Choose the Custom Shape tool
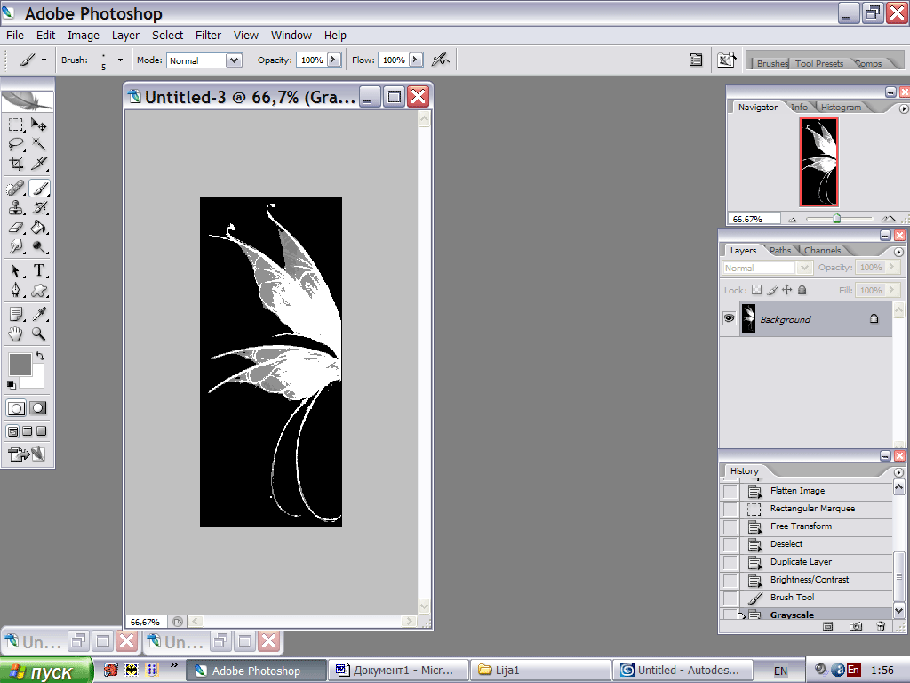Screen dimensions: 910x683 click(x=39, y=290)
